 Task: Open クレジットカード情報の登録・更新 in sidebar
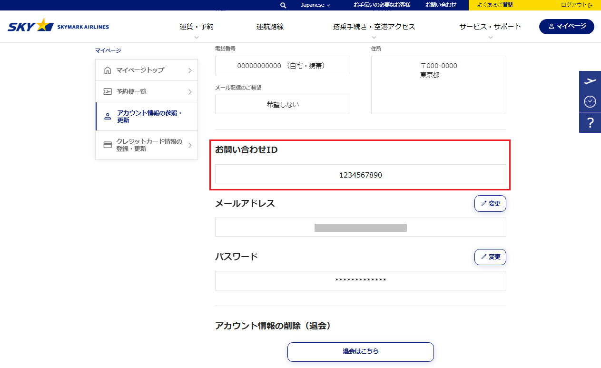[147, 145]
